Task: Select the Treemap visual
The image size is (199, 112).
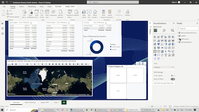Action: click(x=173, y=44)
